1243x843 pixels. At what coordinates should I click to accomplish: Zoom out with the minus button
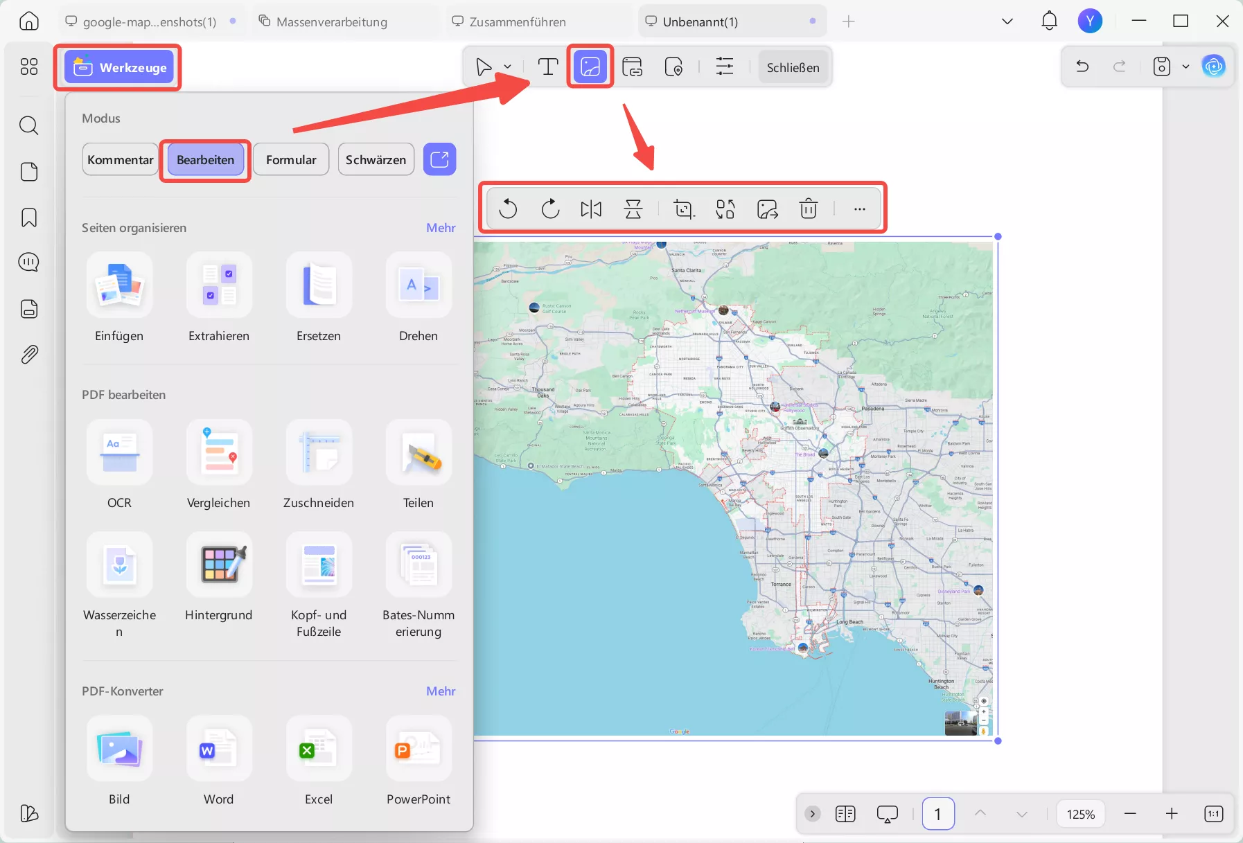pyautogui.click(x=1130, y=814)
